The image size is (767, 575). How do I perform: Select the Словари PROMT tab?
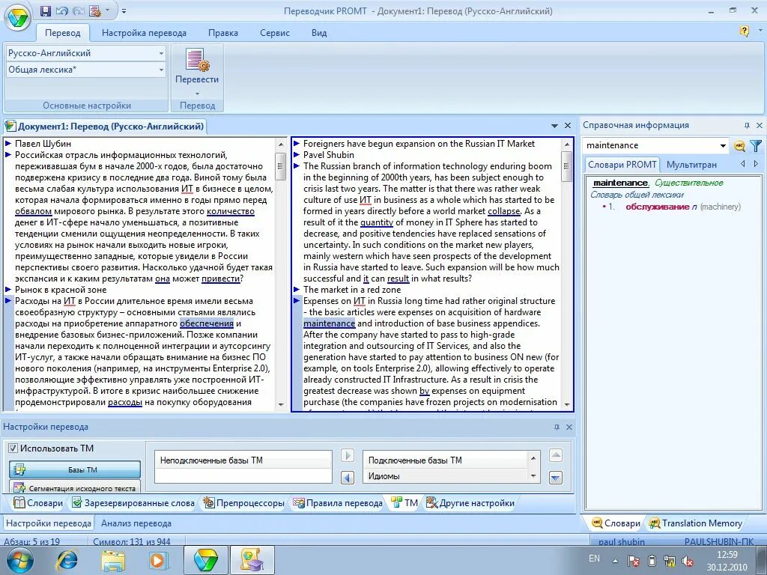pos(622,164)
